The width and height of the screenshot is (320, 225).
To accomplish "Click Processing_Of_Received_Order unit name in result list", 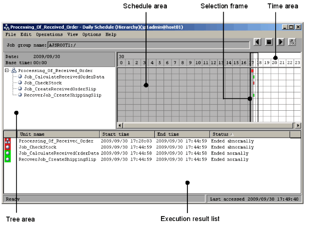I will tap(56, 141).
